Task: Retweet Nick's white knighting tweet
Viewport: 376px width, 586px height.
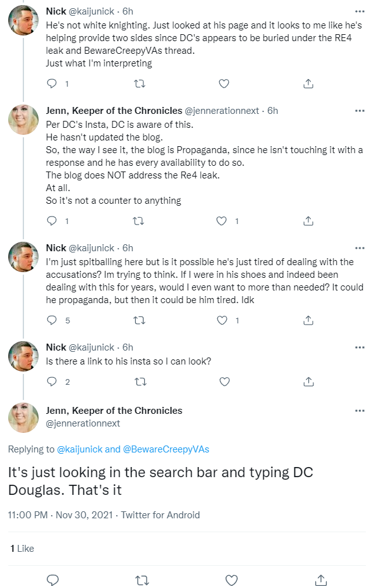Action: [140, 84]
